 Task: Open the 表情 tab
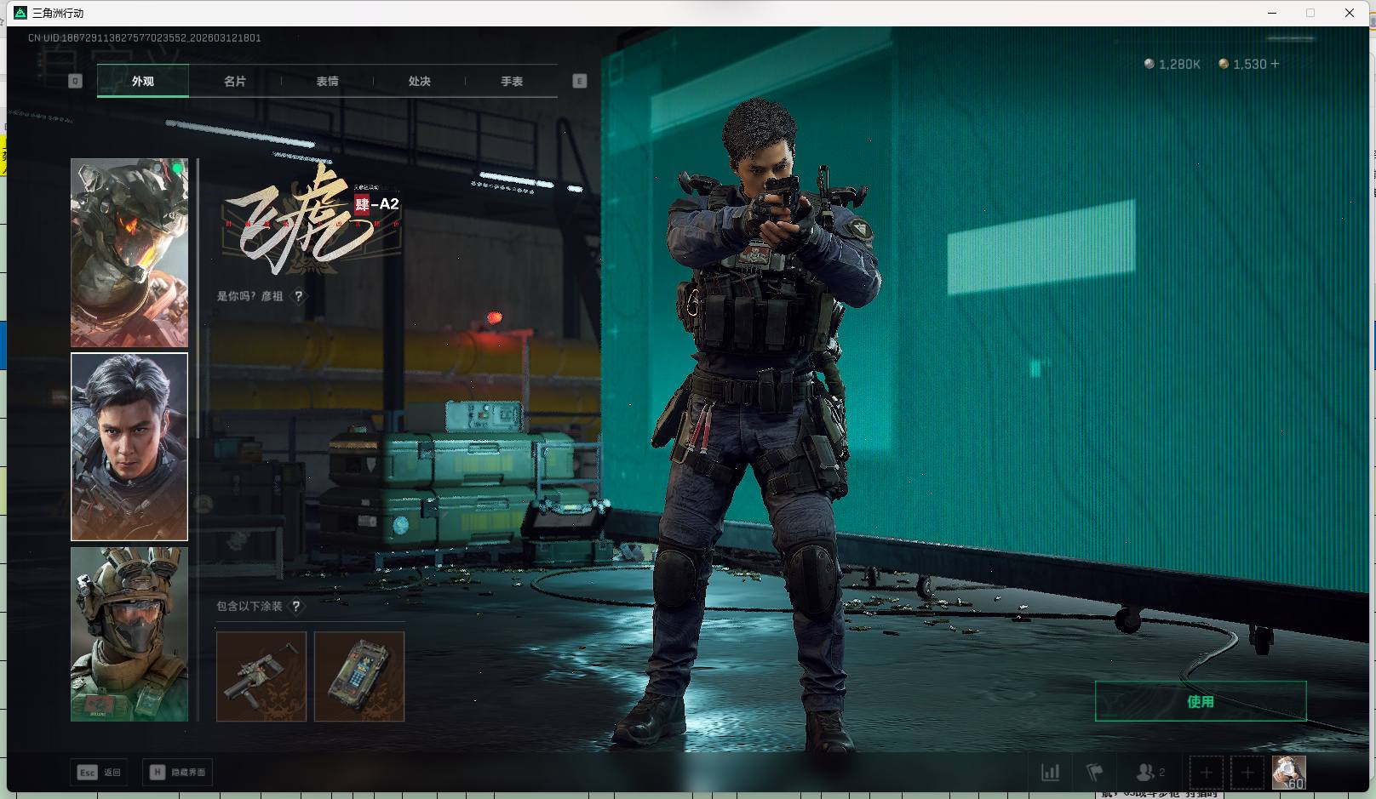click(x=327, y=81)
